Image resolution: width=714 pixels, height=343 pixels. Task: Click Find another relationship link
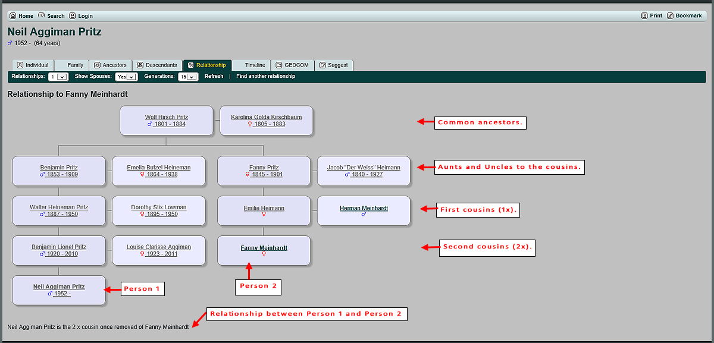click(x=265, y=77)
